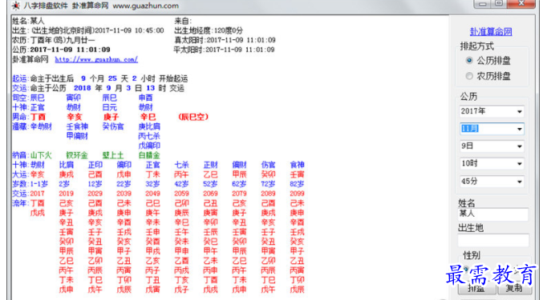This screenshot has width=543, height=300.
Task: Click the 真太阳时 line
Action: click(x=225, y=40)
